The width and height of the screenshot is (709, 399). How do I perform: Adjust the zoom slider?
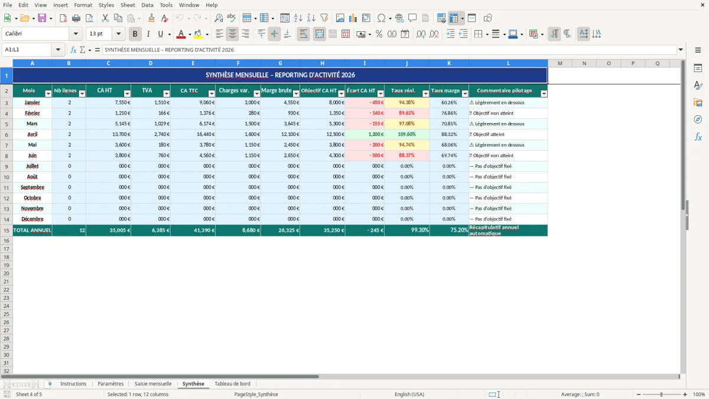click(661, 394)
